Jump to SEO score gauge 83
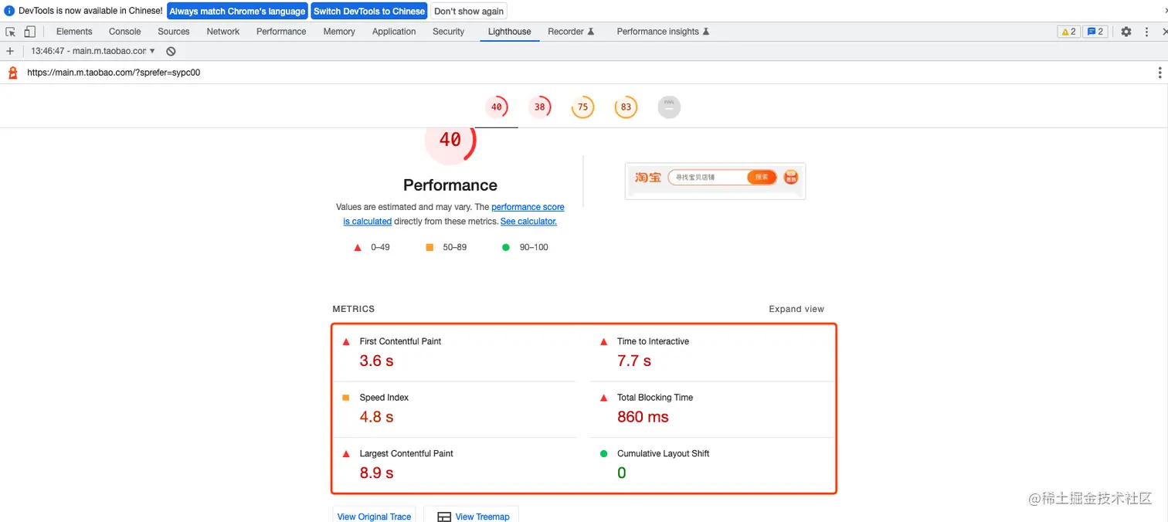Image resolution: width=1168 pixels, height=522 pixels. pyautogui.click(x=626, y=107)
